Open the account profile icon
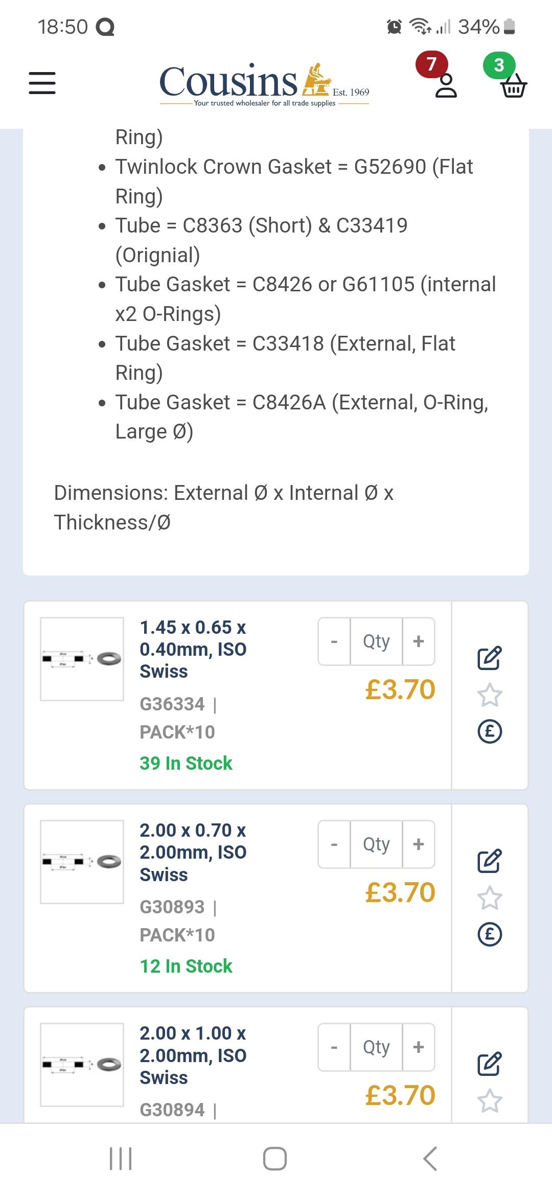552x1196 pixels. (x=446, y=85)
